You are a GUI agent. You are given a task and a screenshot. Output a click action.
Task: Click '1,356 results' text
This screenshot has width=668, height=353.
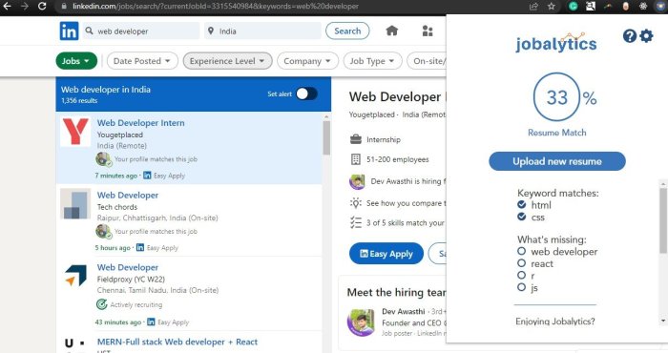[79, 101]
